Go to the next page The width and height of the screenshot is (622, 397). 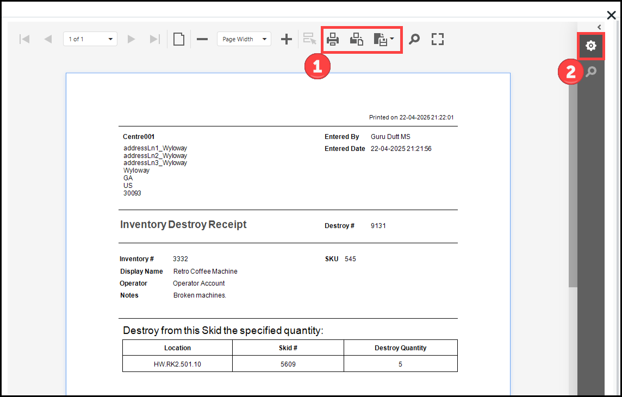131,39
